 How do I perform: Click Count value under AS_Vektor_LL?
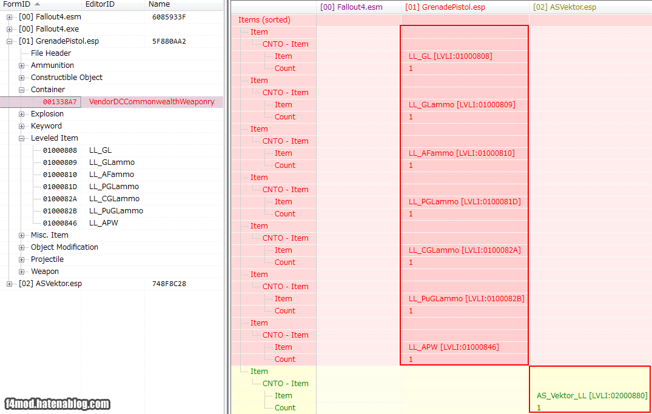539,408
